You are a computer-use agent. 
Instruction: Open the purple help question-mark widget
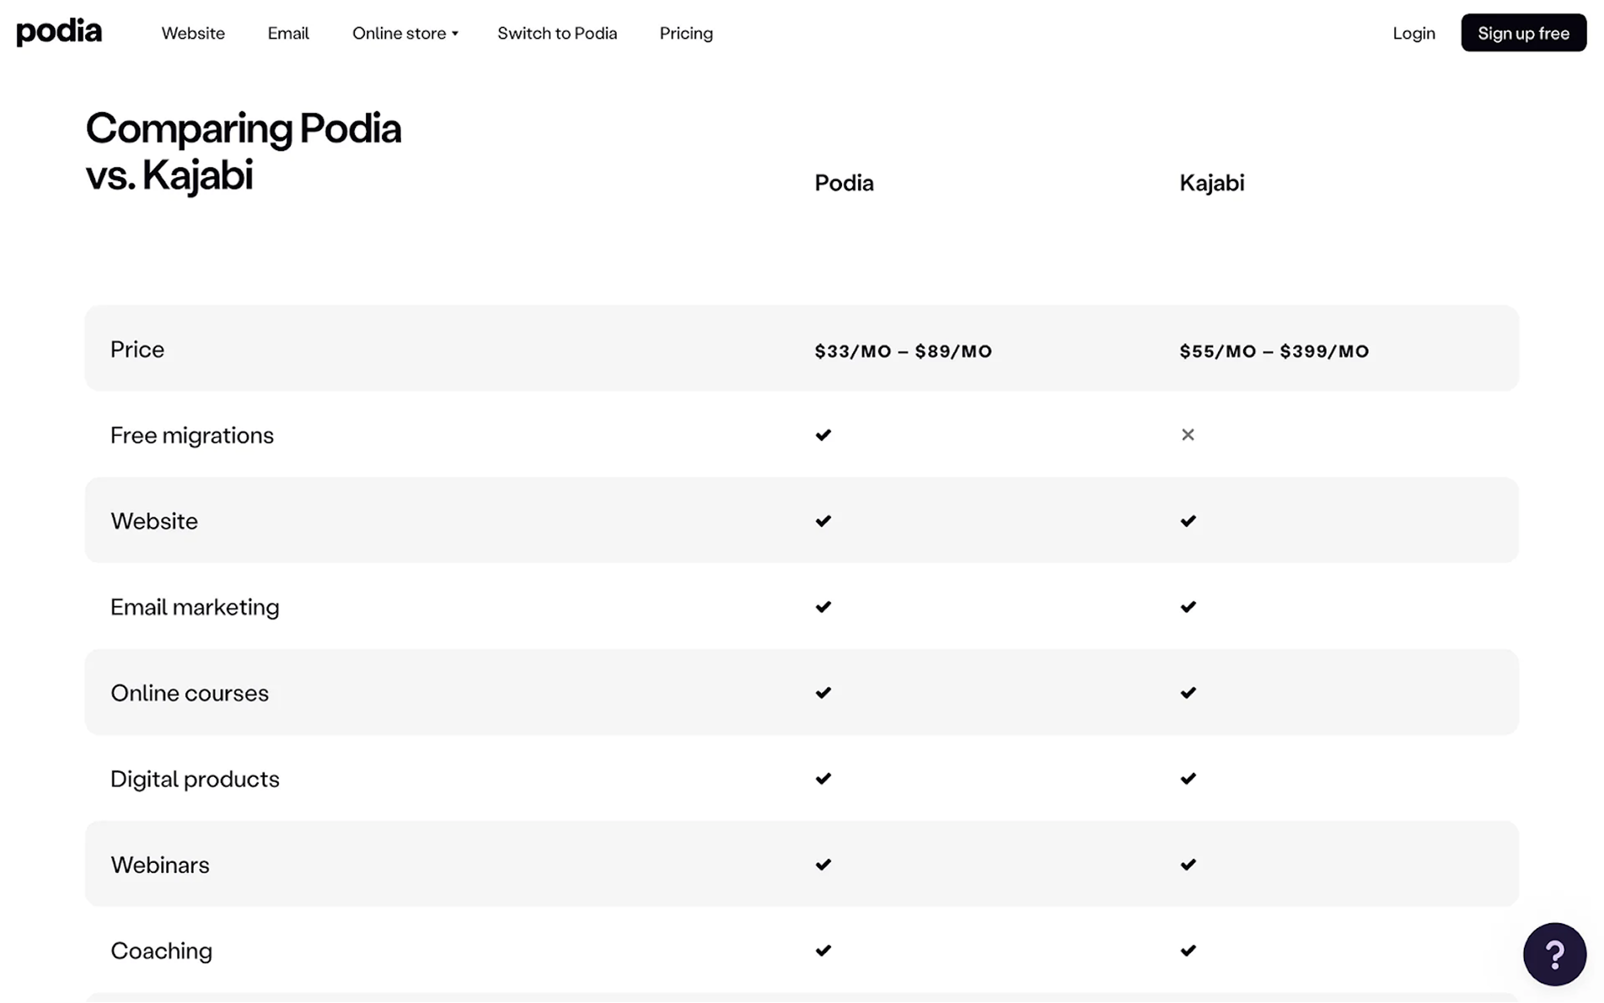click(x=1554, y=954)
